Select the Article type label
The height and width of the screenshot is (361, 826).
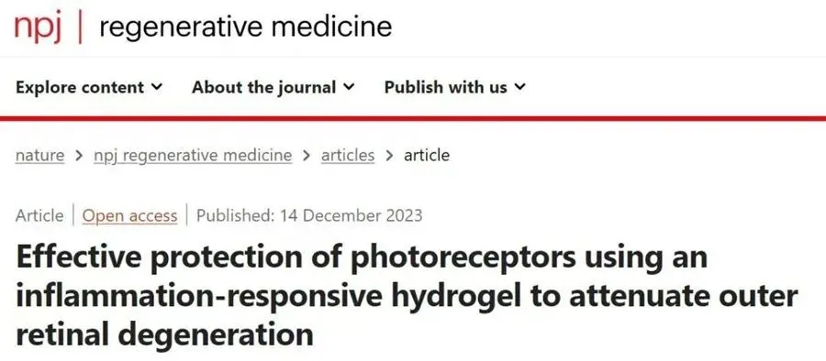(39, 215)
